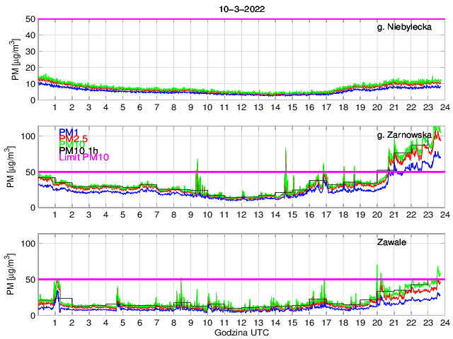Click the magenta limit line in Zawale panel
Screen dimensions: 453x339
[241, 280]
